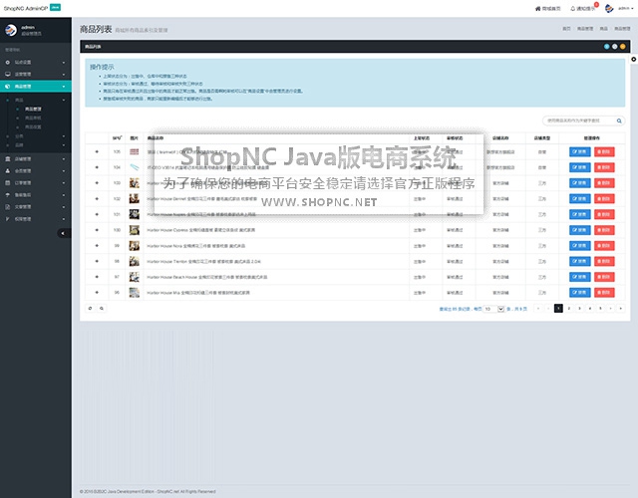Go to page 5 of the list
The height and width of the screenshot is (498, 638).
[x=600, y=309]
